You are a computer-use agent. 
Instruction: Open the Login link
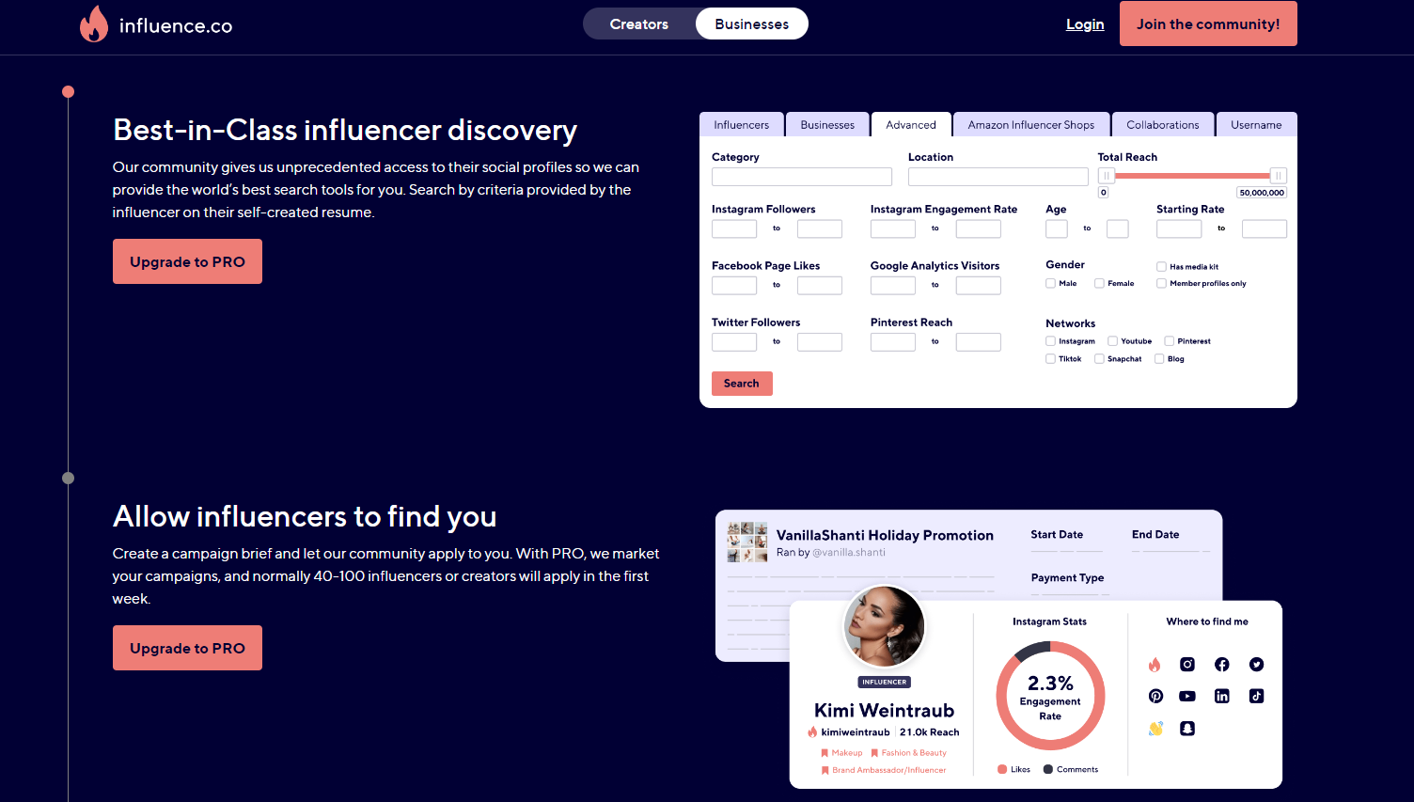(1085, 24)
